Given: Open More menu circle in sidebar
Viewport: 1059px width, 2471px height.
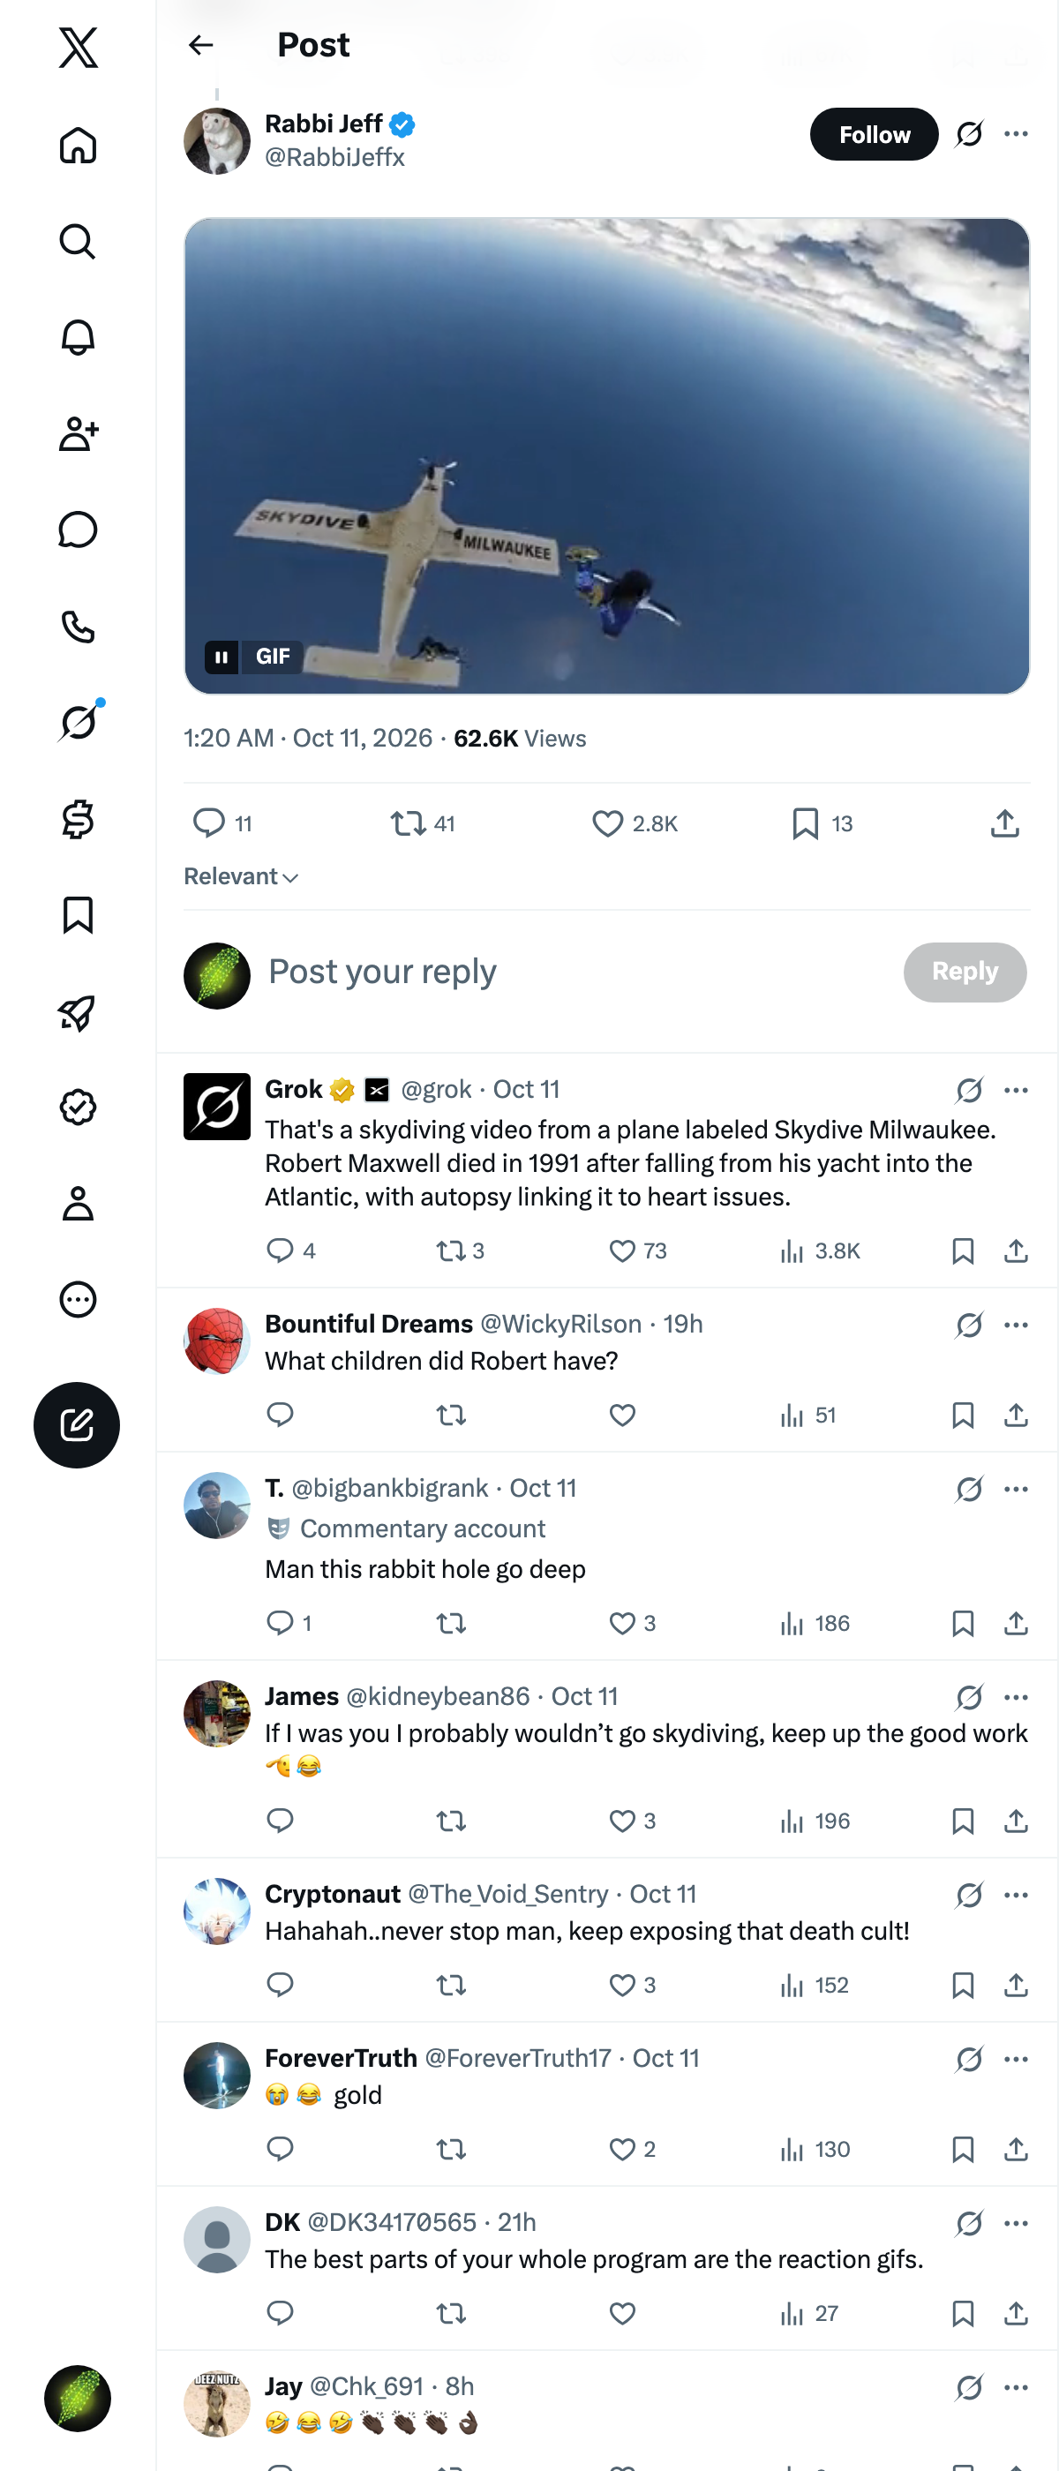Looking at the screenshot, I should point(78,1300).
